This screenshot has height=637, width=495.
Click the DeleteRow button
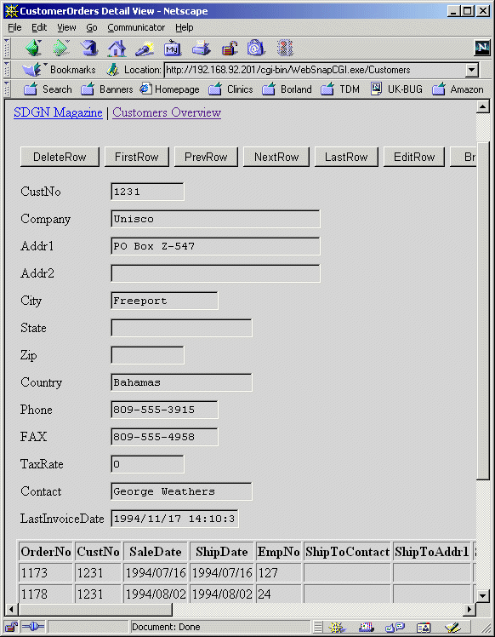tap(60, 157)
